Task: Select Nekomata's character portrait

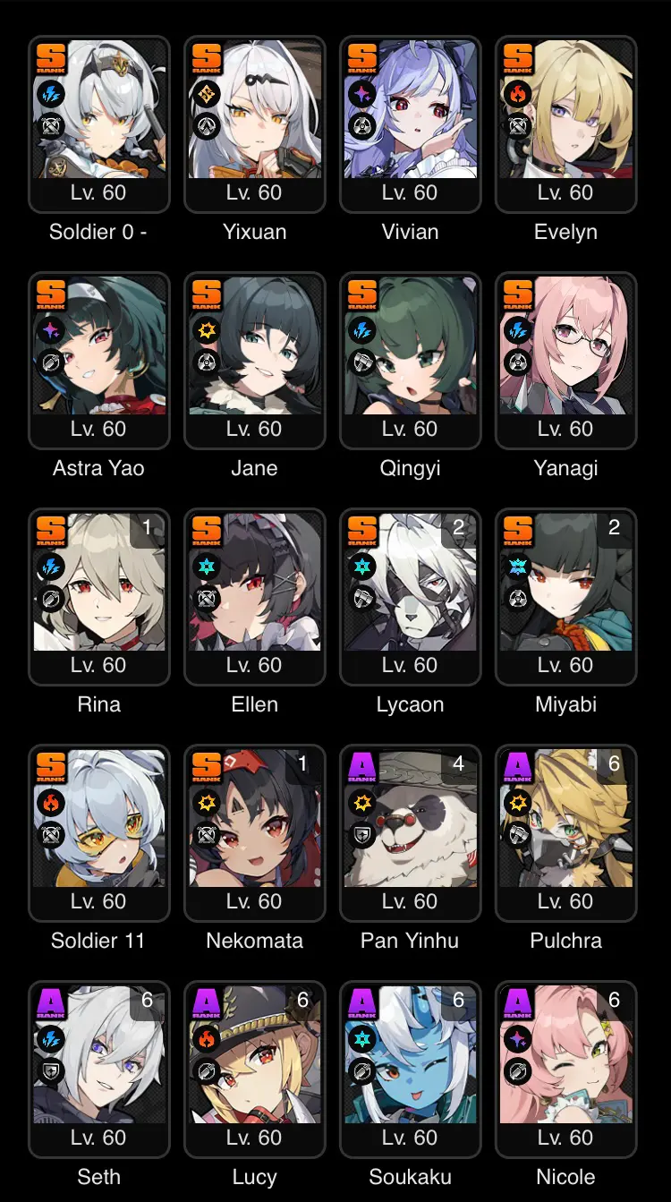Action: click(255, 818)
